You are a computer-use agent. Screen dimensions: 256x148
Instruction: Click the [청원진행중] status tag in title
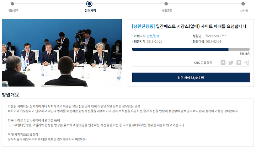point(143,26)
